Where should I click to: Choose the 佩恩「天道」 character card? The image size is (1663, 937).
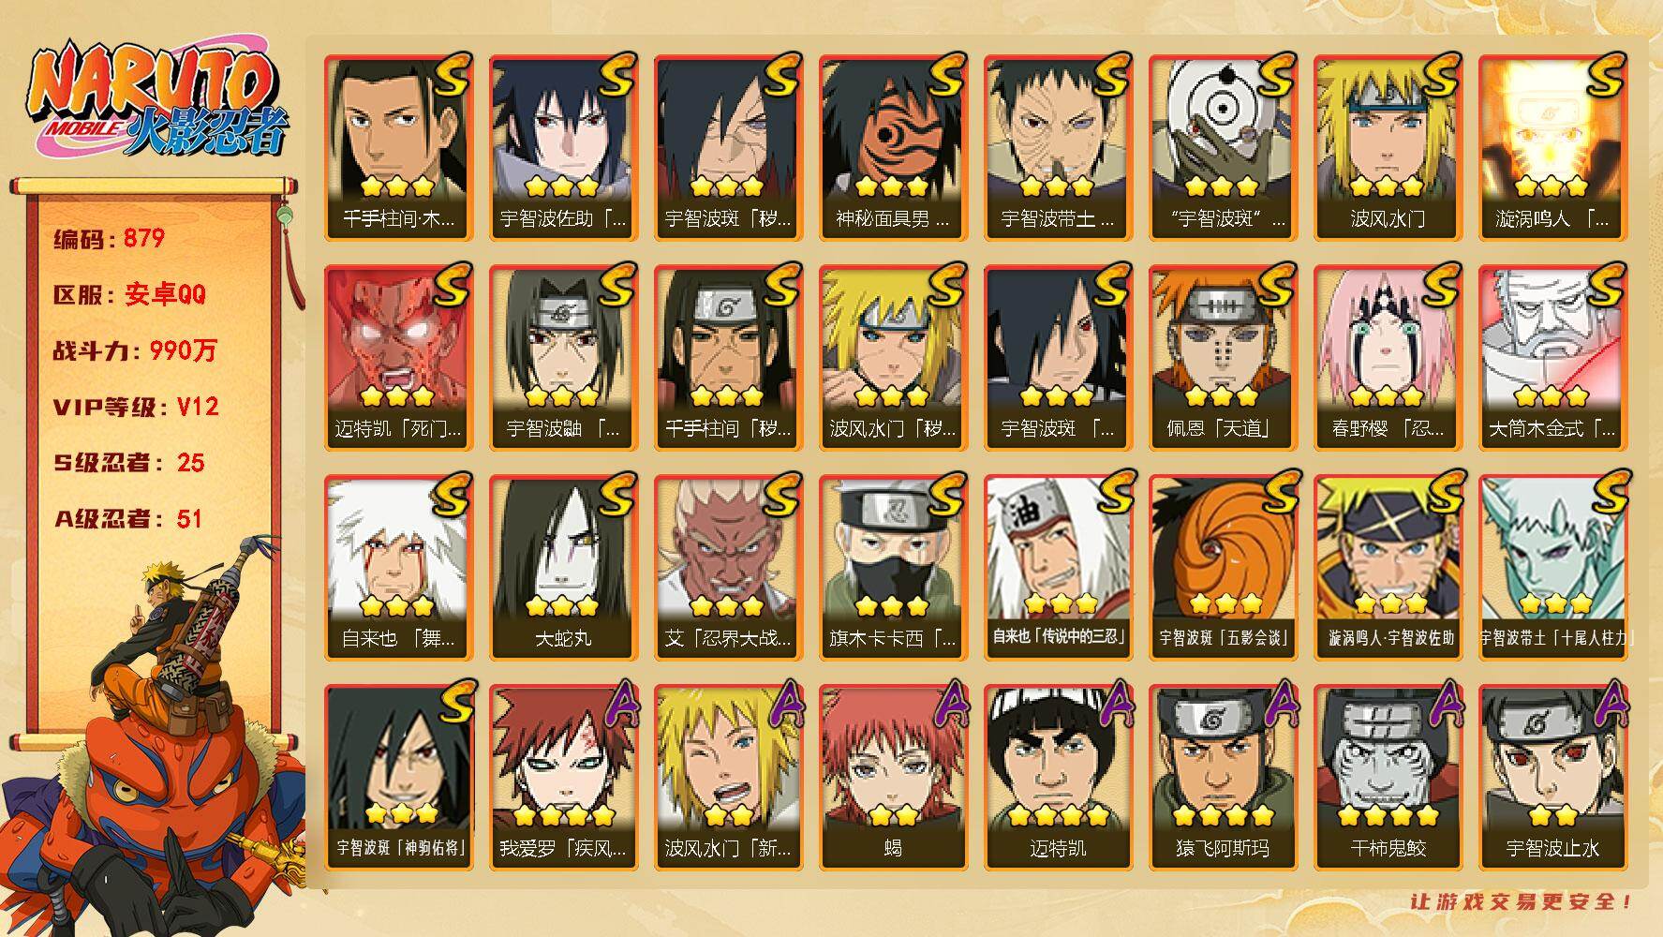click(x=1223, y=357)
